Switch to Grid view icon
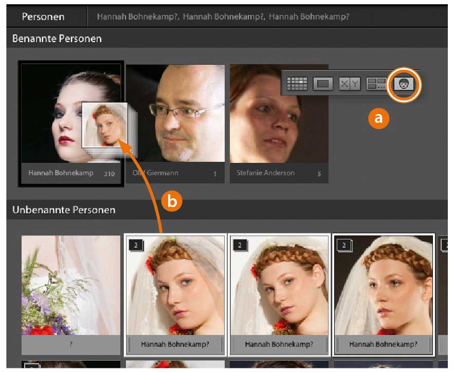Viewport: 454px width, 373px height. coord(297,84)
